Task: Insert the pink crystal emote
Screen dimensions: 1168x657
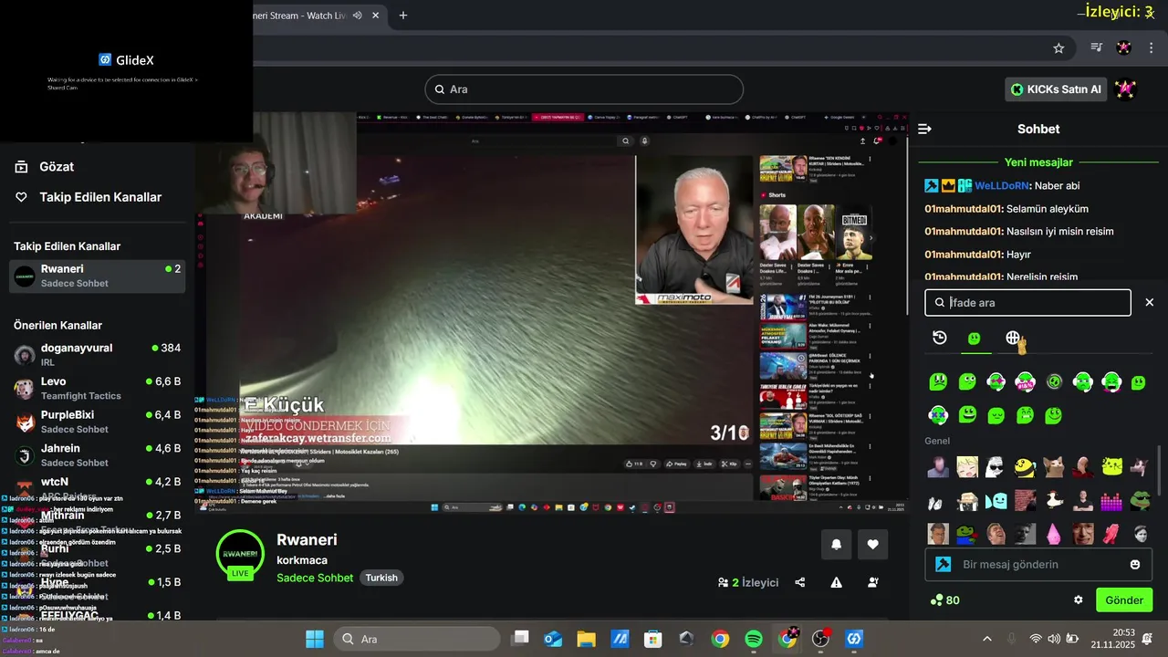Action: pos(1054,533)
